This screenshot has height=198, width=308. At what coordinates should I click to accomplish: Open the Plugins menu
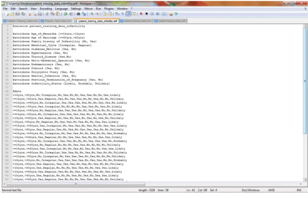click(109, 9)
